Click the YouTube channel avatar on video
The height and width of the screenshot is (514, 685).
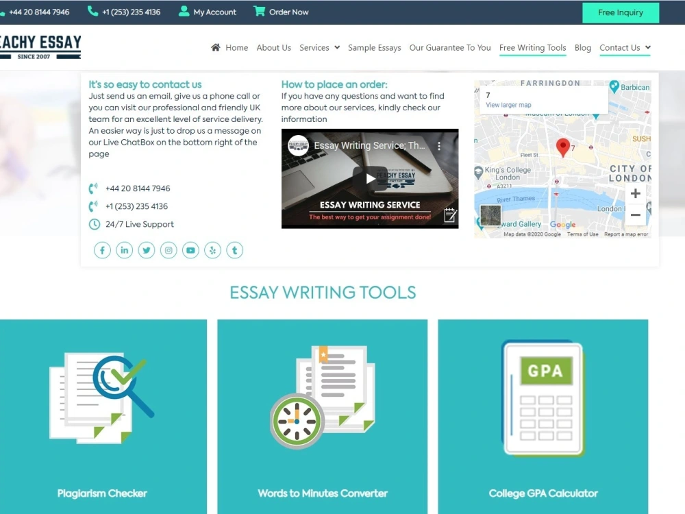coord(299,146)
